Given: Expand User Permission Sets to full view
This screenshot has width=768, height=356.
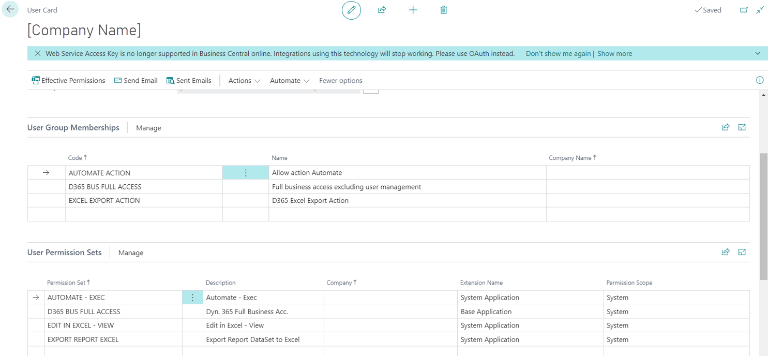Looking at the screenshot, I should 742,252.
